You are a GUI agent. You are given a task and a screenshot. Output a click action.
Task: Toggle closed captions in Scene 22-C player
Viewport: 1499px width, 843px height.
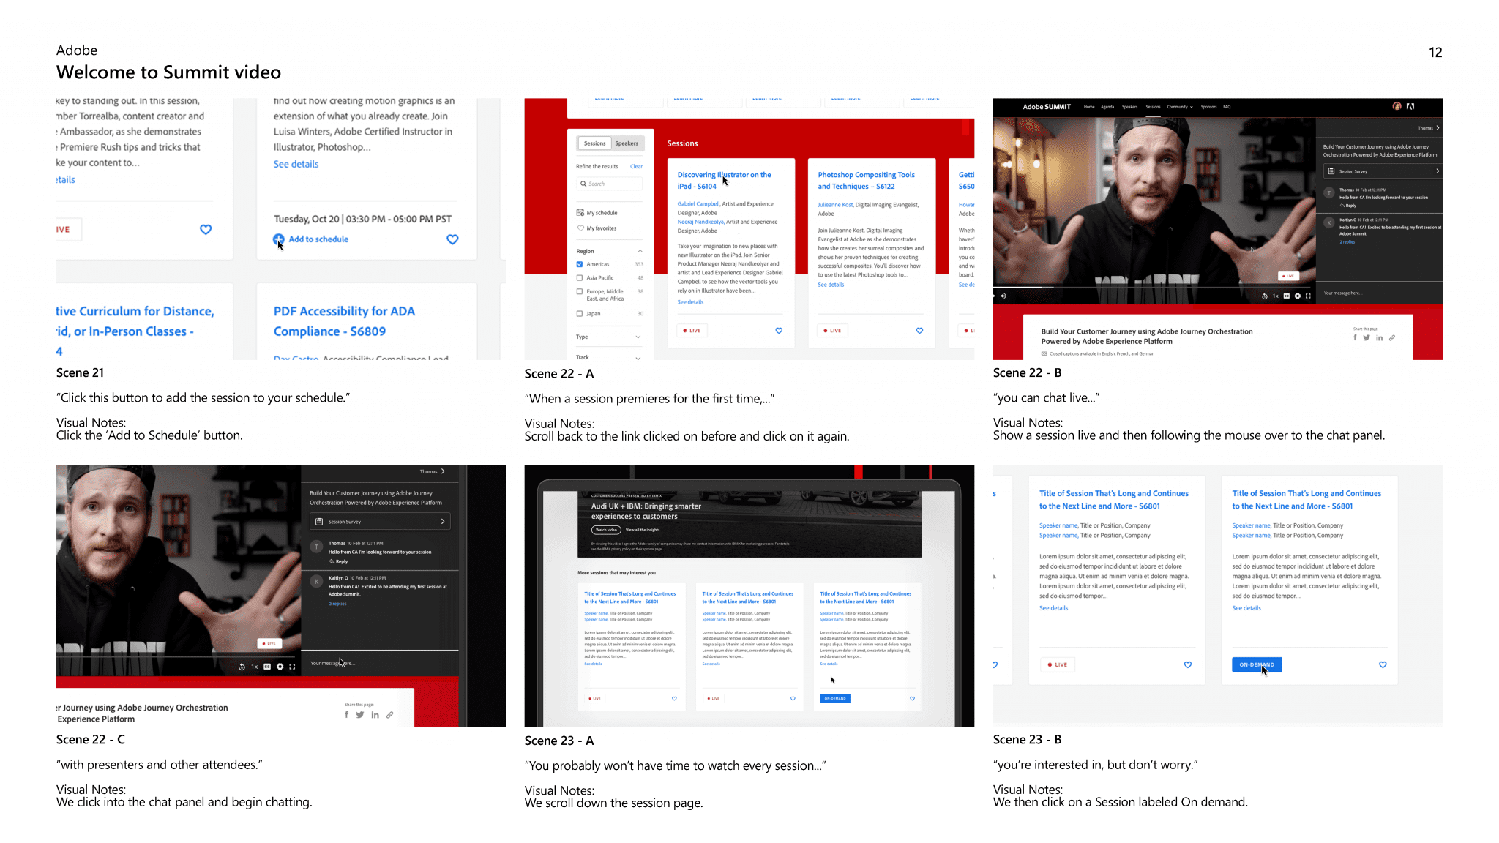click(x=267, y=667)
